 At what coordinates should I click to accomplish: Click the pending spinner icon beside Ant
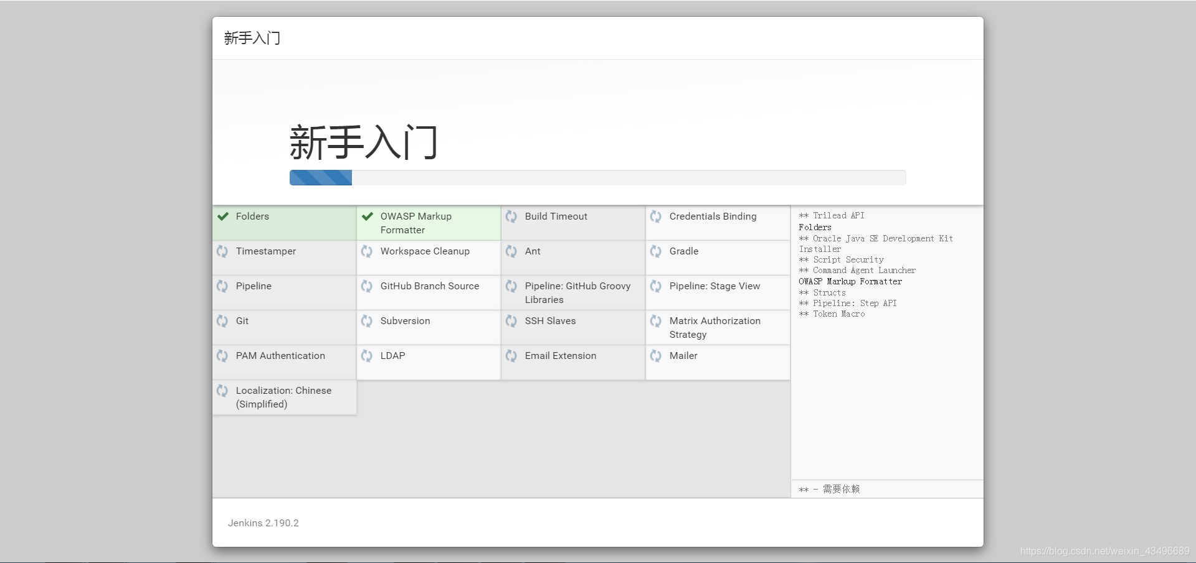511,251
